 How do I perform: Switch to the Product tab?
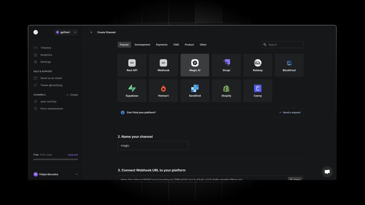189,45
